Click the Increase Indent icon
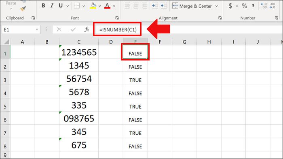The image size is (283, 159). pos(164,6)
